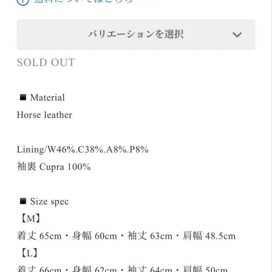Click 着丈 65cm in the M row

(39, 236)
